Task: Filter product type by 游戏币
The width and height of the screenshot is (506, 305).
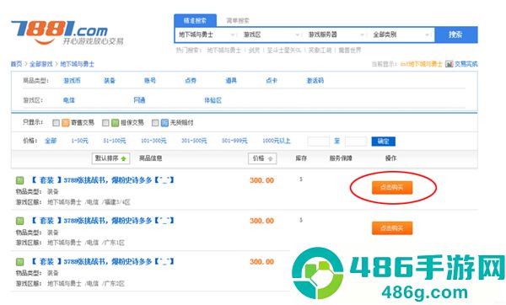Action: pyautogui.click(x=72, y=81)
